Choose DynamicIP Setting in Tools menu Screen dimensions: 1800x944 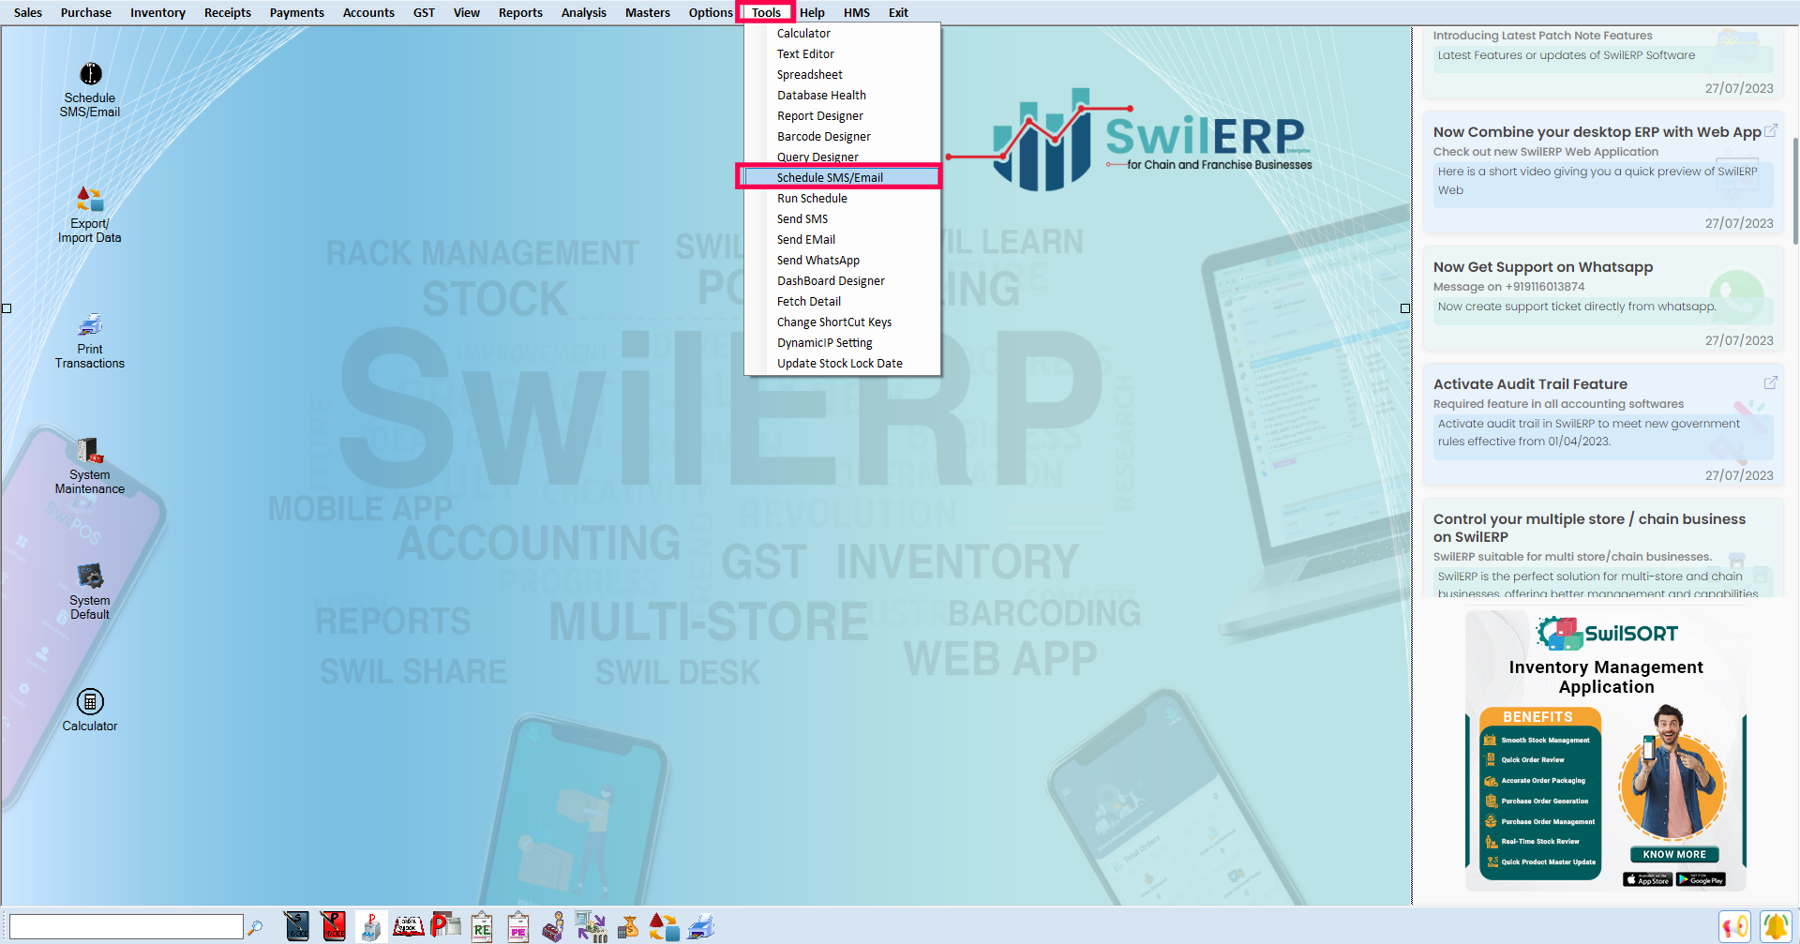[x=842, y=342]
